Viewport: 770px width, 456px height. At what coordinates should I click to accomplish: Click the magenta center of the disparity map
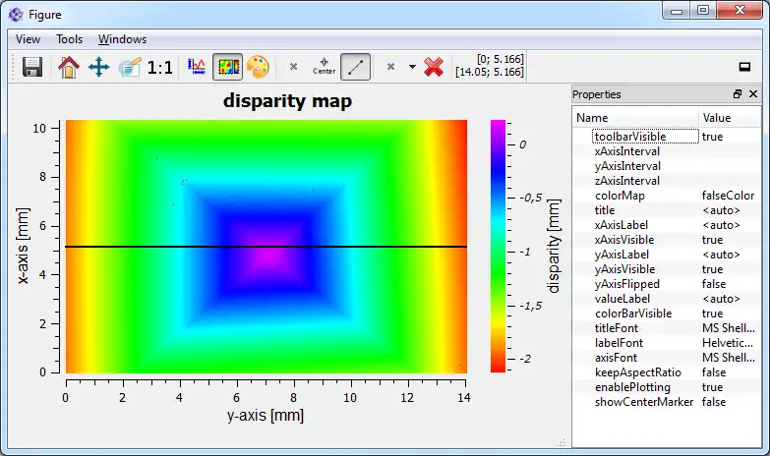click(x=267, y=256)
